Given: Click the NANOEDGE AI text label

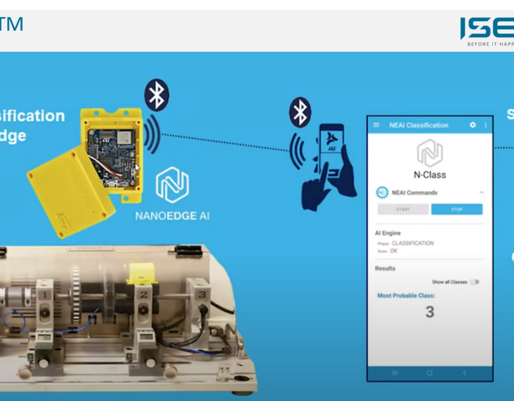Looking at the screenshot, I should pyautogui.click(x=172, y=216).
